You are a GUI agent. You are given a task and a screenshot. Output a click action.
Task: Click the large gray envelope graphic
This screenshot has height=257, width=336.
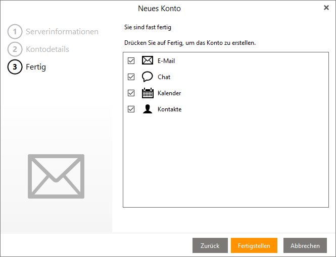click(x=56, y=176)
